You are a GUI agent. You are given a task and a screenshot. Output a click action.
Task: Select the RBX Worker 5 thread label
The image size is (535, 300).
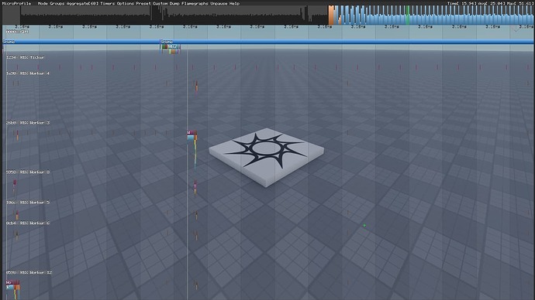click(x=28, y=203)
